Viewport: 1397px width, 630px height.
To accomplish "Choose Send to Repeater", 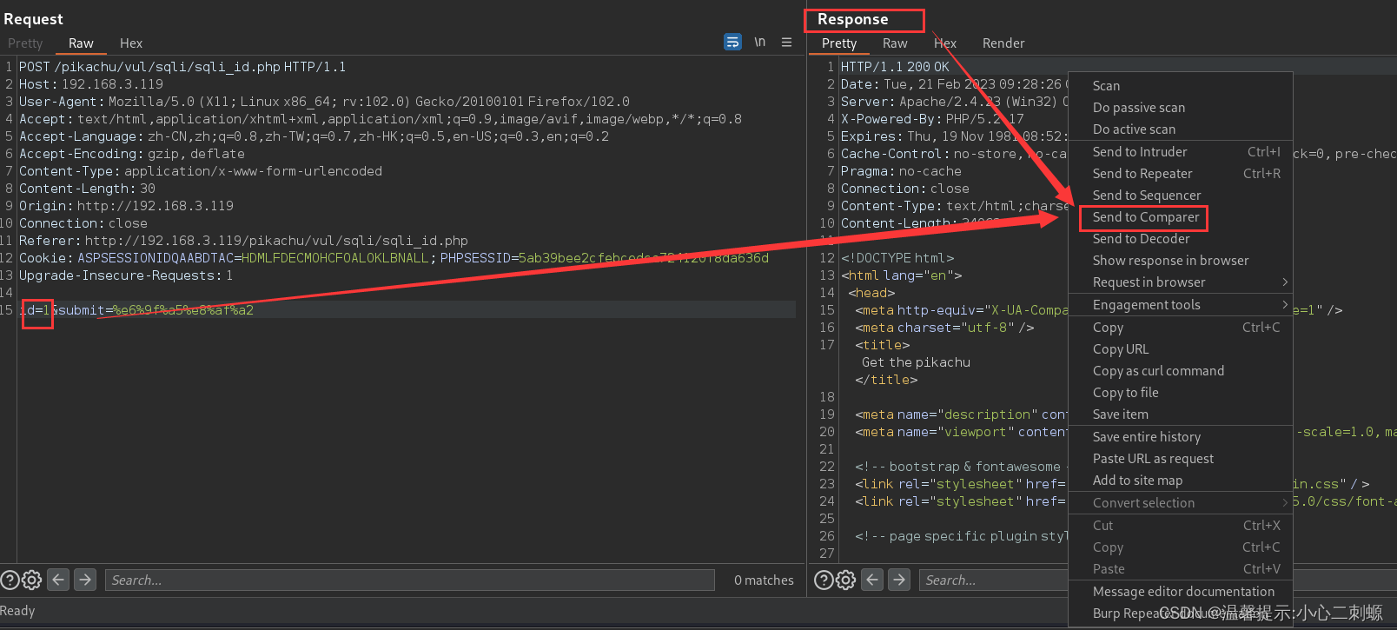I will pos(1181,173).
